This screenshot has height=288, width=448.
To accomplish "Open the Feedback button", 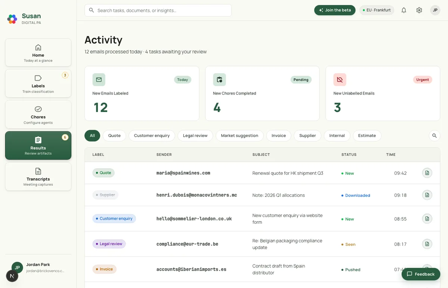I will [x=421, y=274].
